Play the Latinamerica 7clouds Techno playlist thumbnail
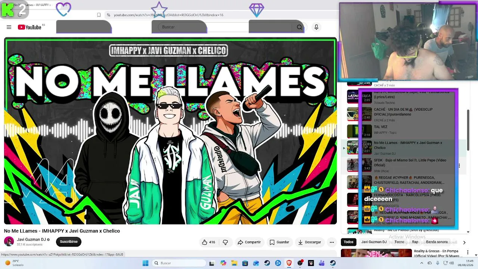The height and width of the screenshot is (269, 478). tap(359, 96)
